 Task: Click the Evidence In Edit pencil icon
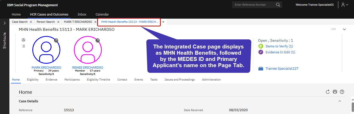pyautogui.click(x=261, y=52)
